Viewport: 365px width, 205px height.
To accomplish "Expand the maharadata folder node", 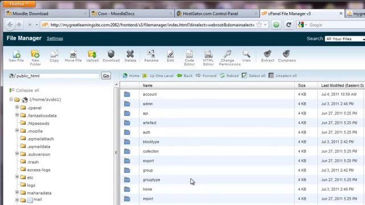I will pos(17,192).
